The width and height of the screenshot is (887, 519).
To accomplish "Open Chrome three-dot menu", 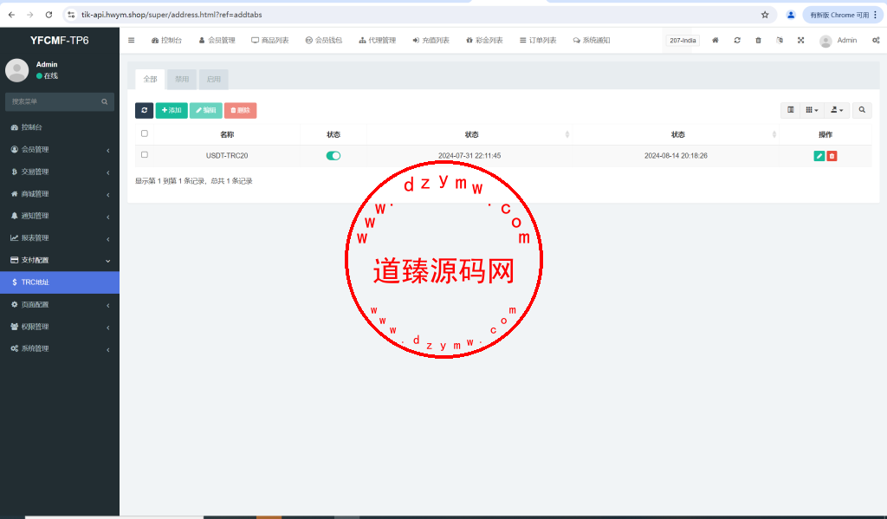I will click(875, 15).
